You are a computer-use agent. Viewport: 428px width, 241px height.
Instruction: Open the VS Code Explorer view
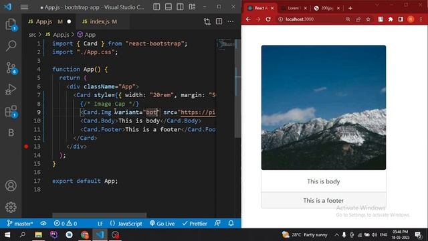click(11, 25)
